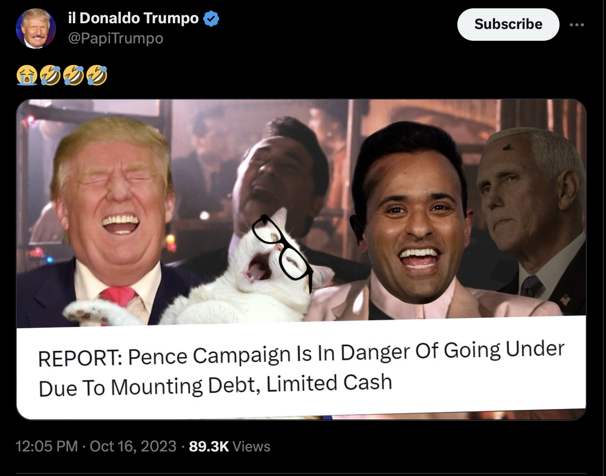Screen dimensions: 606x476
Task: Click the loudly crying face emoji
Action: tap(27, 75)
